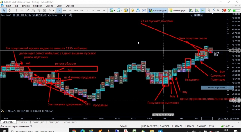The image size is (241, 132).
Task: Click the M button above the chart
Action: coord(202,15)
